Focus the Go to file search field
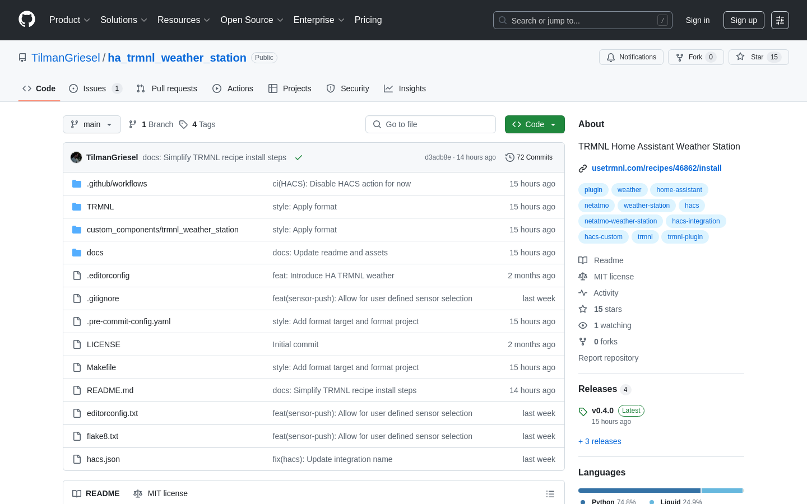Viewport: 807px width, 504px height. point(430,124)
